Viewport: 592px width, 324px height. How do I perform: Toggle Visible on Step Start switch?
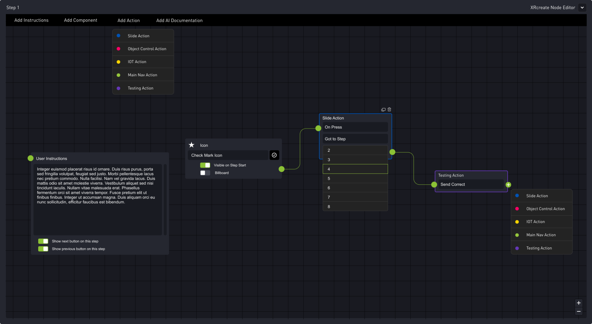[x=205, y=165]
